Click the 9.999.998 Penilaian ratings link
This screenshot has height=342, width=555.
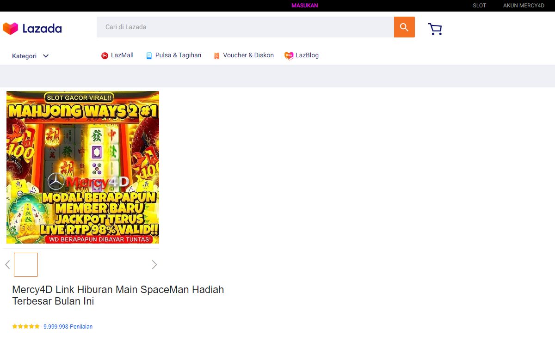[x=68, y=327]
